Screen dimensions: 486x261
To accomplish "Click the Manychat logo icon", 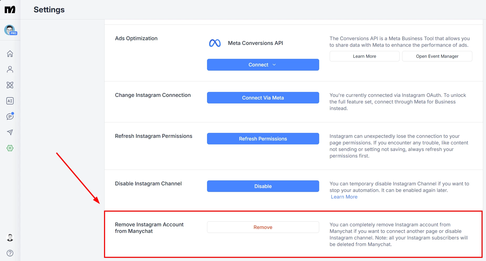I will coord(10,10).
